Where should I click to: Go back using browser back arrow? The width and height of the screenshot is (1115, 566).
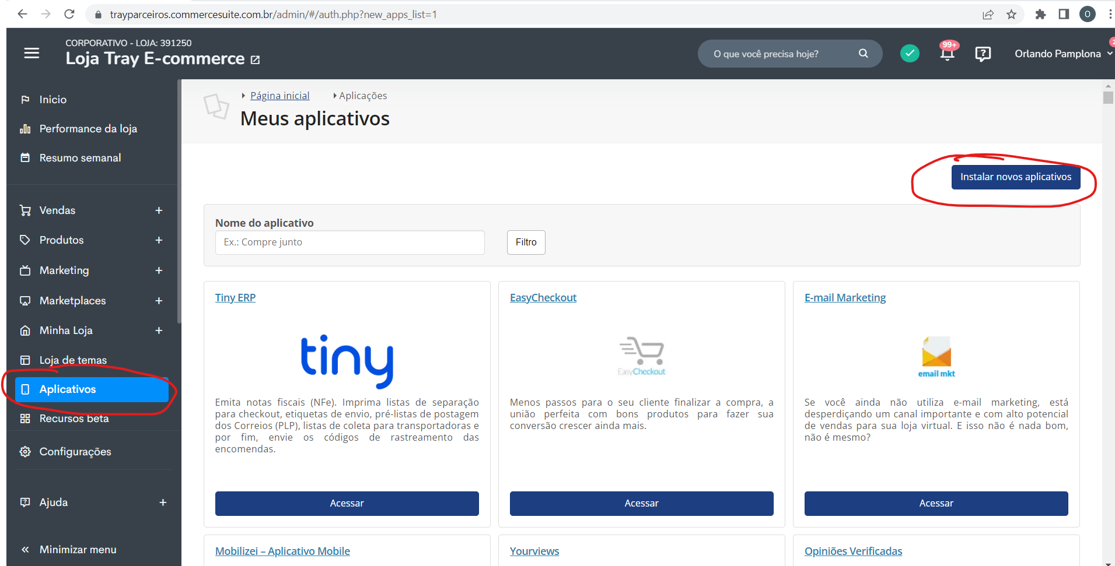coord(22,14)
